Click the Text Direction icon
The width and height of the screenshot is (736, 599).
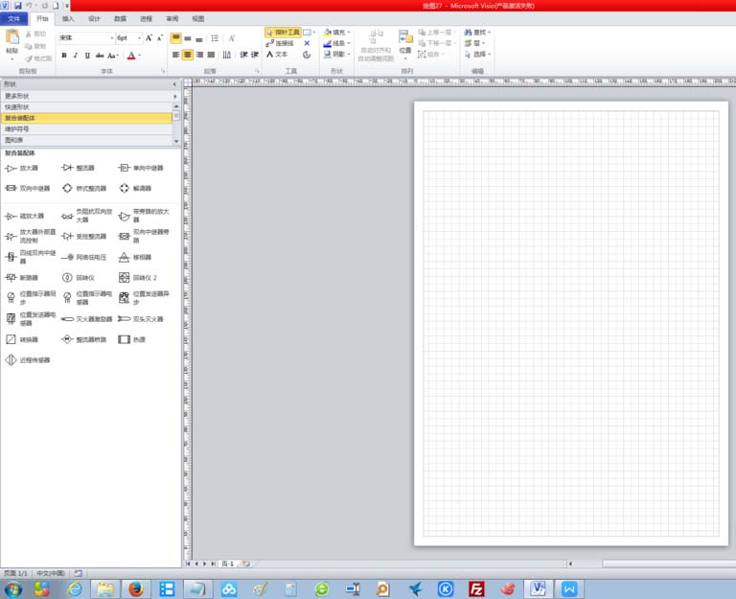(227, 55)
